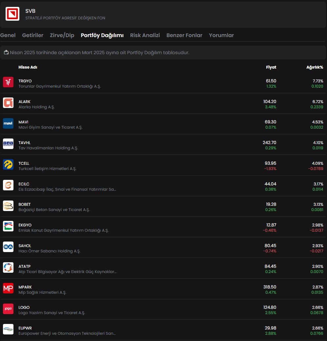Open the Genel tab
The width and height of the screenshot is (327, 341).
(x=8, y=35)
